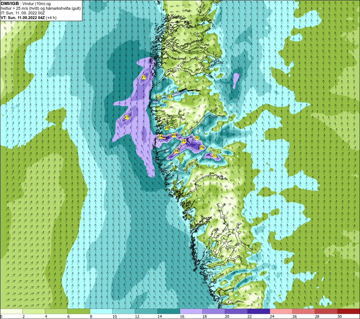The image size is (360, 319).
Task: Click the legend swatch between 0 and 2
Action: coord(11,311)
